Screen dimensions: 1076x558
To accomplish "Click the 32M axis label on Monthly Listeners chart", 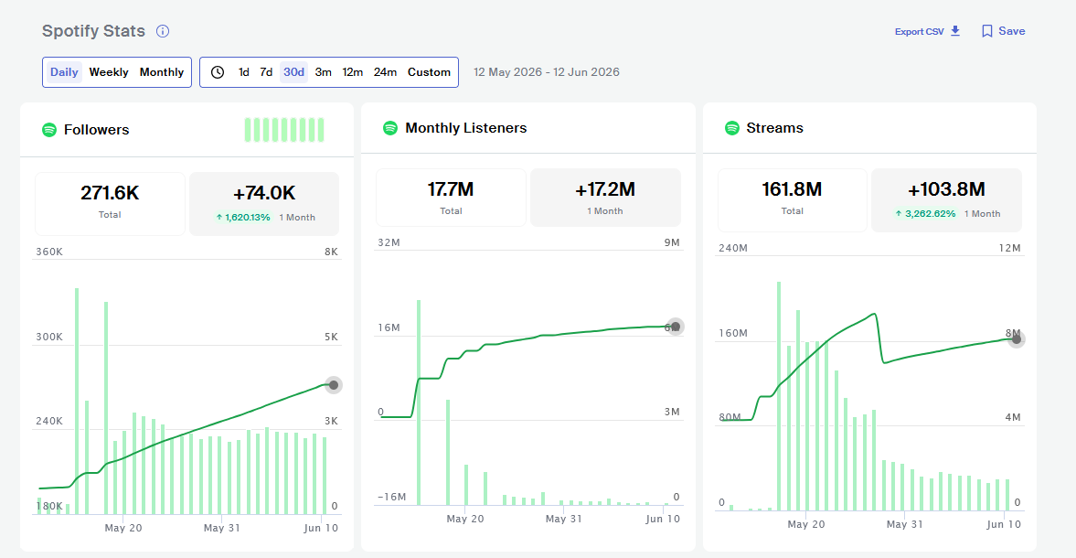I will (x=389, y=243).
